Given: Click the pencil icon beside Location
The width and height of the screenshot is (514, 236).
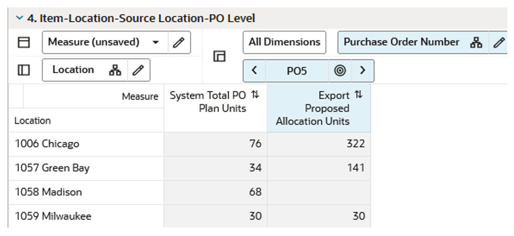Looking at the screenshot, I should [x=137, y=70].
